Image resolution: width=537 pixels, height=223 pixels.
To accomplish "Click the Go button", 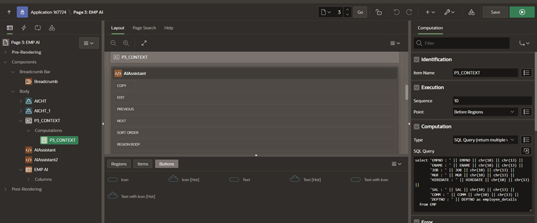I will click(360, 12).
